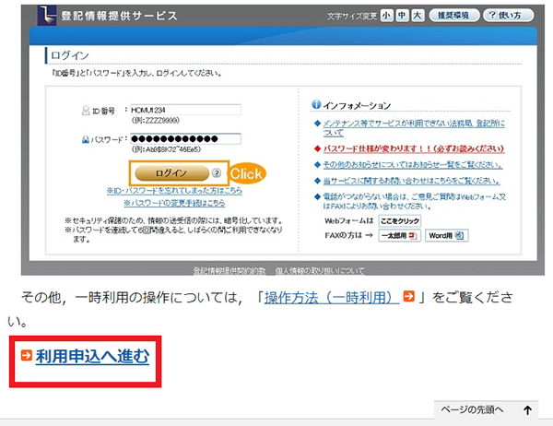Screen dimensions: 553x426
Task: Click the person icon beside ID番号
Action: [x=86, y=111]
